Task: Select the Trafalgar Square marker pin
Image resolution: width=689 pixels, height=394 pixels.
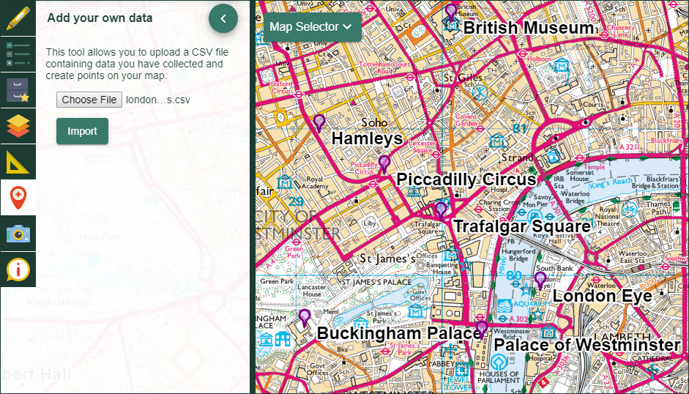Action: (x=440, y=210)
